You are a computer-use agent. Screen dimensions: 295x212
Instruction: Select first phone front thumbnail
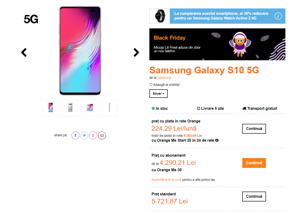(x=51, y=108)
